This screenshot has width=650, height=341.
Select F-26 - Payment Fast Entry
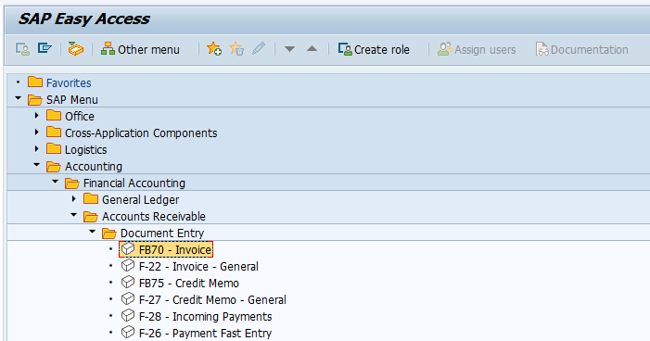[x=205, y=334]
